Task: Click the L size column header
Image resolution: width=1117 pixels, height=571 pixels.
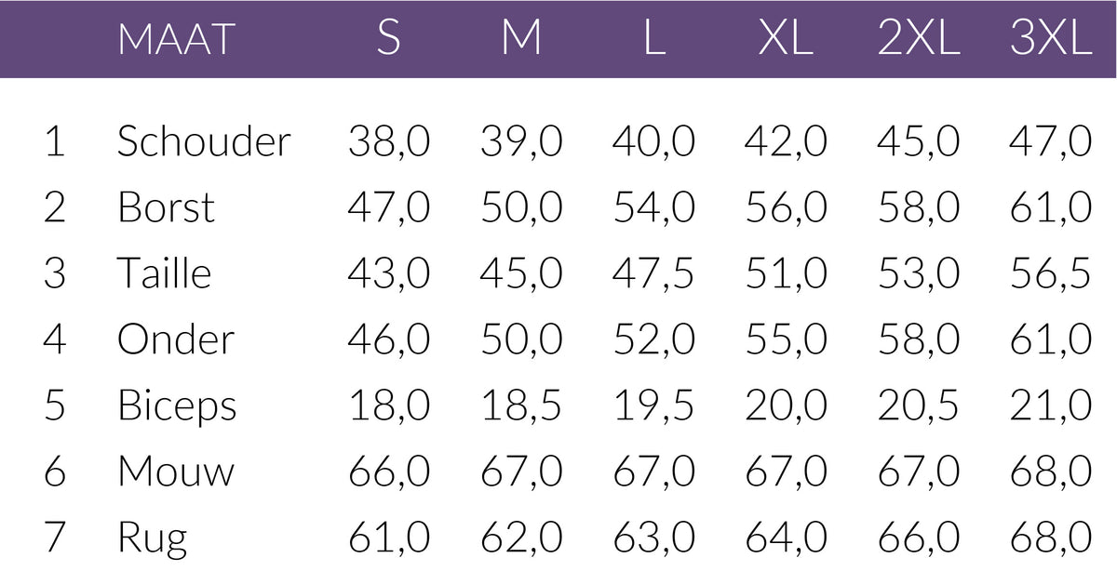Action: coord(654,40)
